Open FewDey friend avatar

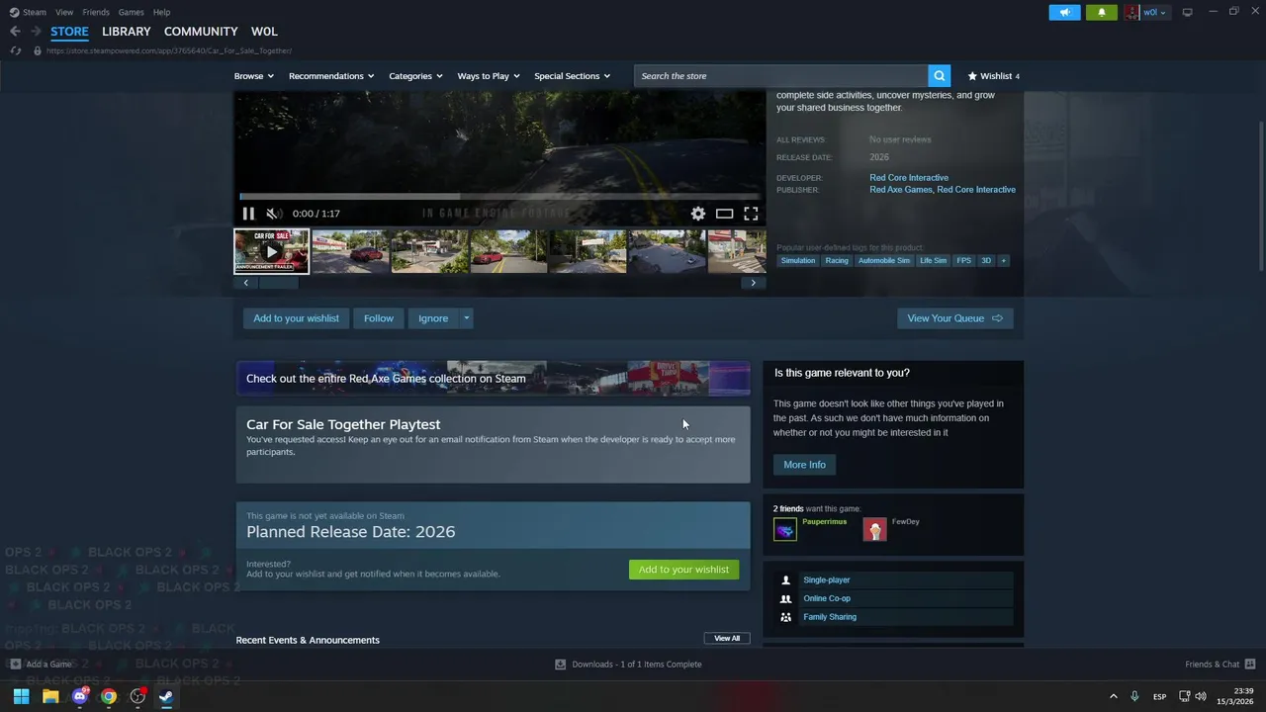pyautogui.click(x=874, y=529)
